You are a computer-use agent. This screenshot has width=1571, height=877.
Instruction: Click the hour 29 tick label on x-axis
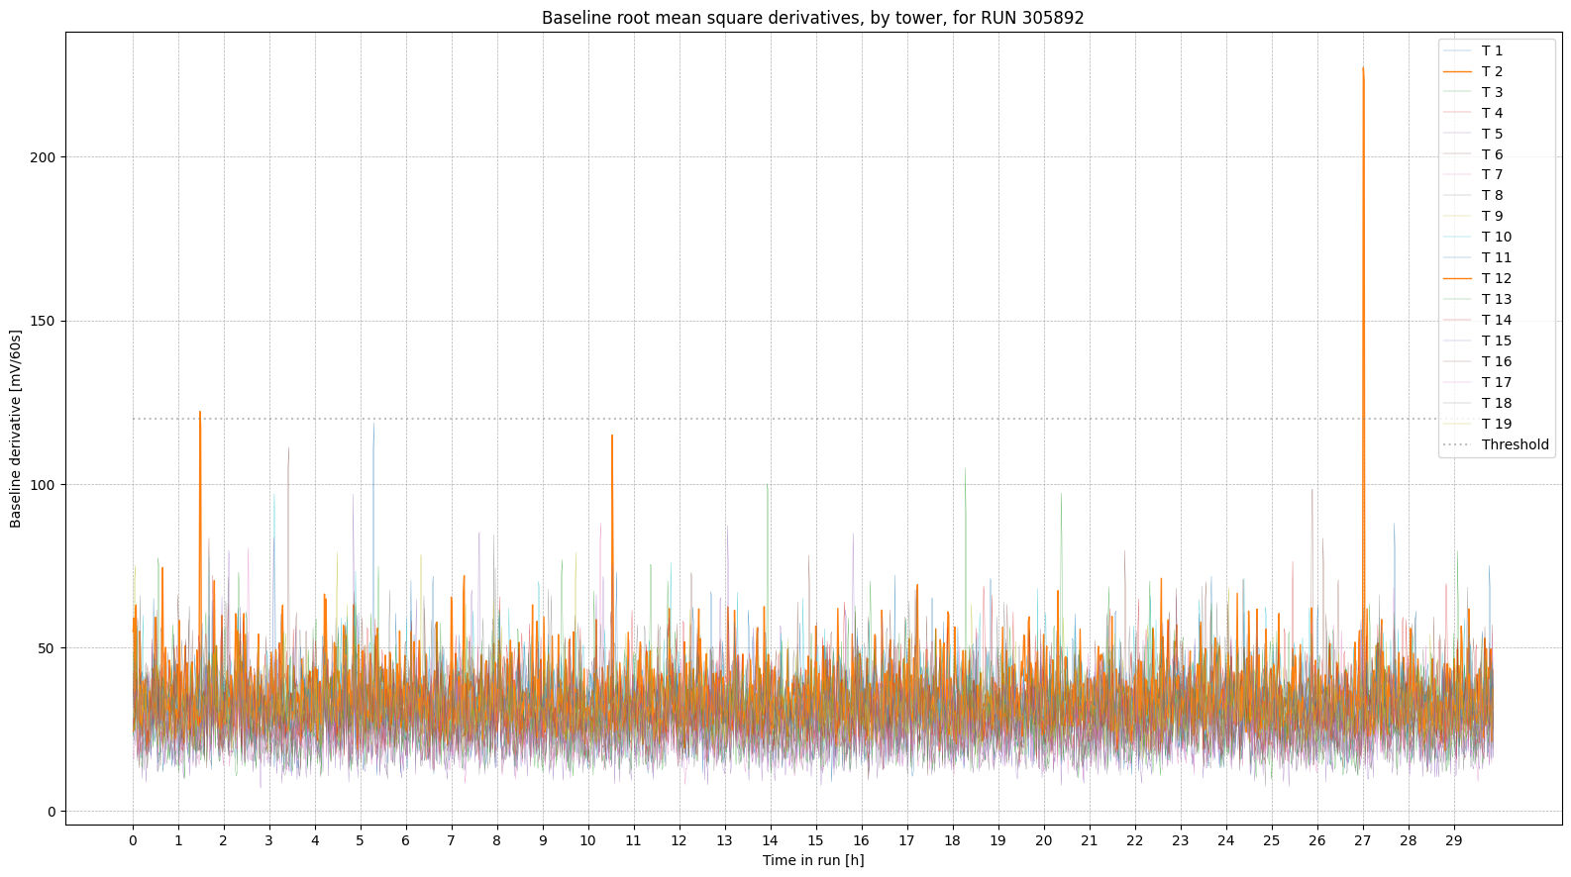1453,840
